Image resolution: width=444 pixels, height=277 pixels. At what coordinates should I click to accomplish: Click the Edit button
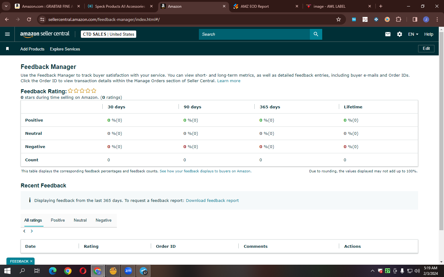pyautogui.click(x=426, y=49)
